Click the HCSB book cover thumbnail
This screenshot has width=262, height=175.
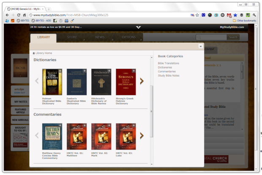click(x=20, y=68)
